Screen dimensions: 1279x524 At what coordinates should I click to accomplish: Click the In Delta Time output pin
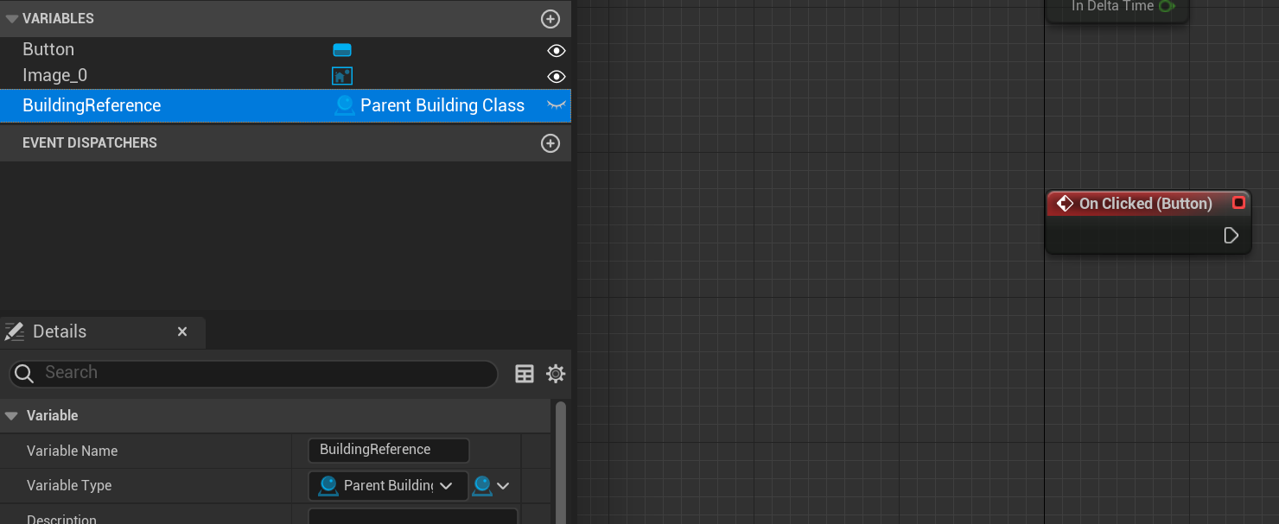click(1167, 6)
